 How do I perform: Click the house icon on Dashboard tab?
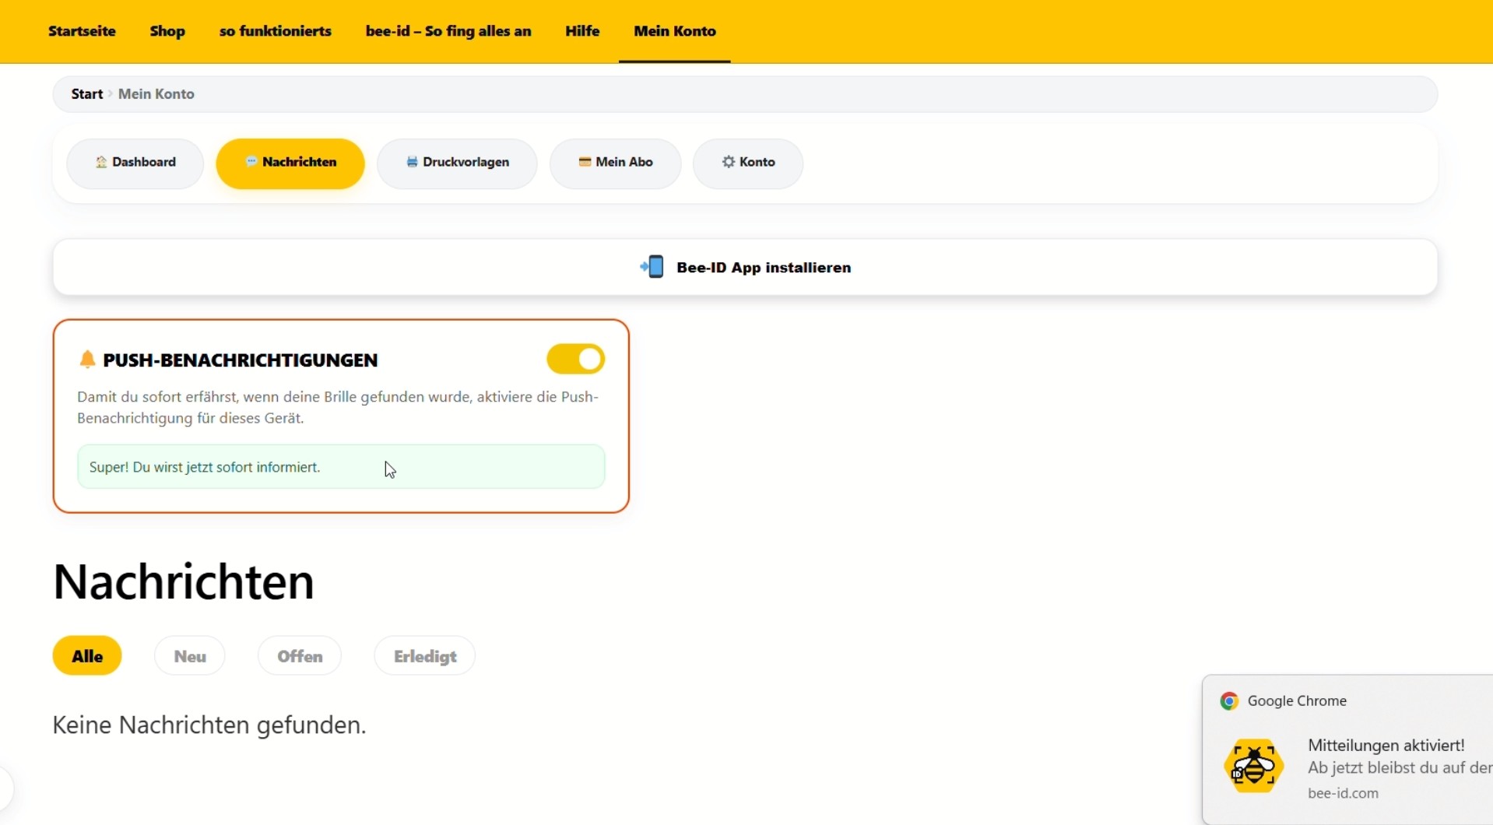click(x=101, y=162)
